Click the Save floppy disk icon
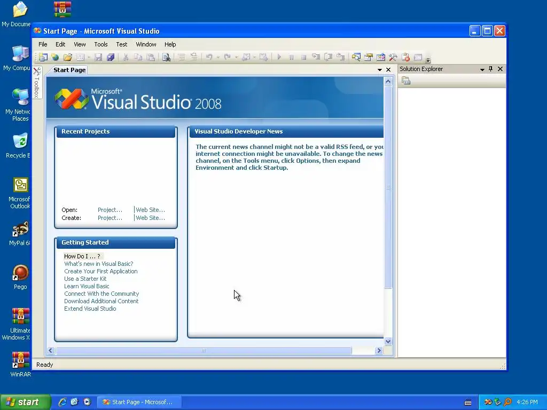The height and width of the screenshot is (410, 547). coord(98,57)
